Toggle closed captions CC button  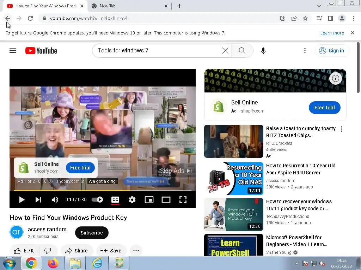point(115,200)
